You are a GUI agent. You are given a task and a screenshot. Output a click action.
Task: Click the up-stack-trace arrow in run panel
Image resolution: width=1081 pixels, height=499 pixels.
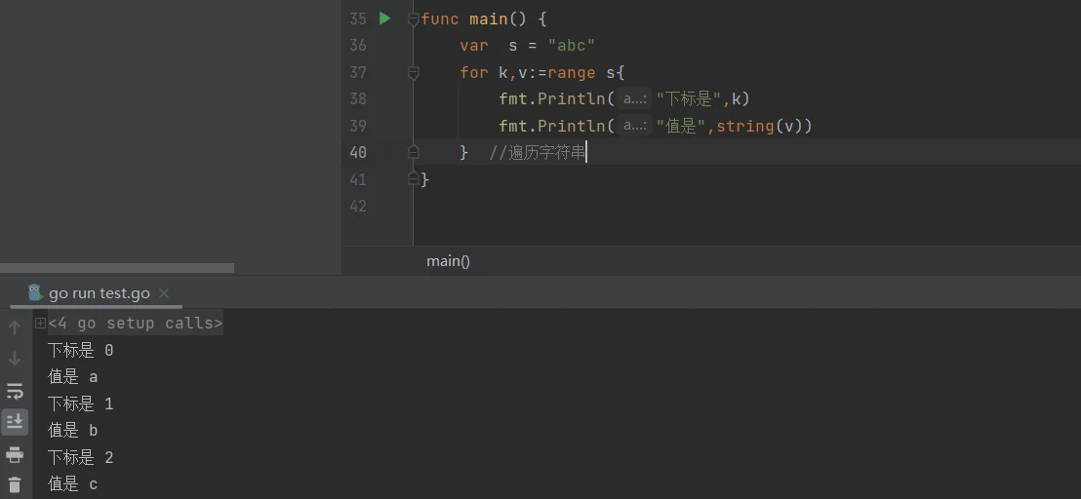15,328
